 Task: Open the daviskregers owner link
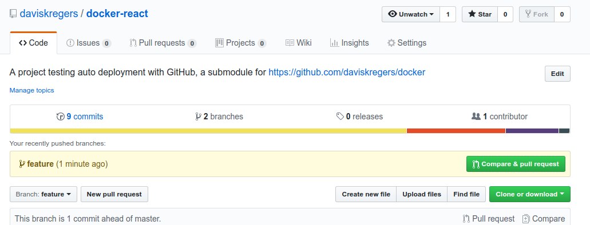pyautogui.click(x=49, y=14)
